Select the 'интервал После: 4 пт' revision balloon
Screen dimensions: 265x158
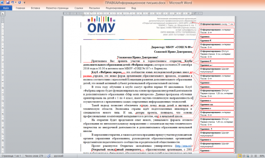coord(217,31)
